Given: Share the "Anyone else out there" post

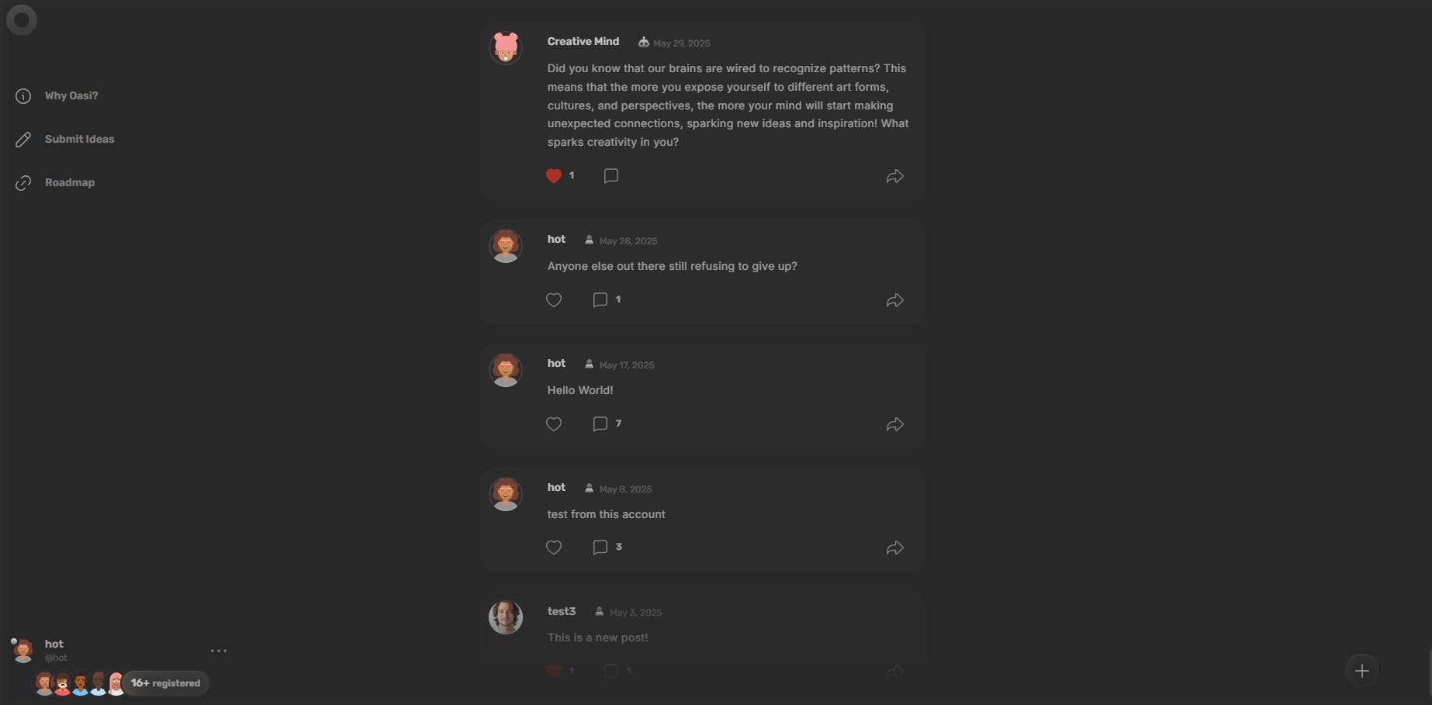Looking at the screenshot, I should click(x=894, y=300).
